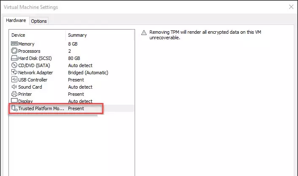
Task: Click the Summary column header
Action: 77,35
